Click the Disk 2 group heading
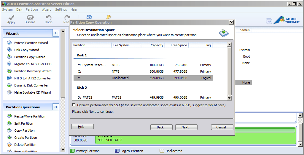Viewport: 304px width, 155px height. coord(82,88)
